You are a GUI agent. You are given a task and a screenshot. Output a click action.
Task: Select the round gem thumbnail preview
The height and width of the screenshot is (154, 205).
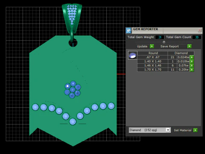(133, 55)
